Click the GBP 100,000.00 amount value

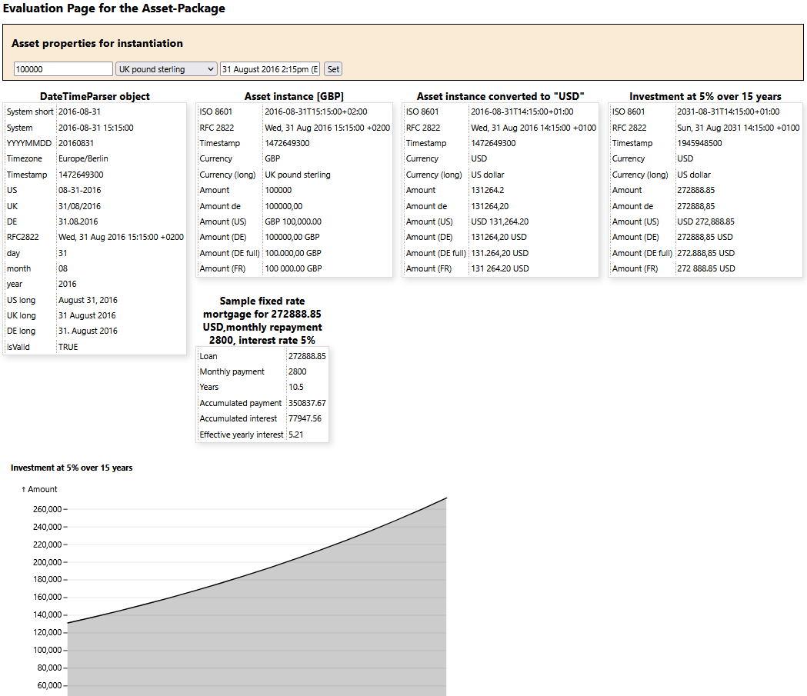(x=293, y=221)
